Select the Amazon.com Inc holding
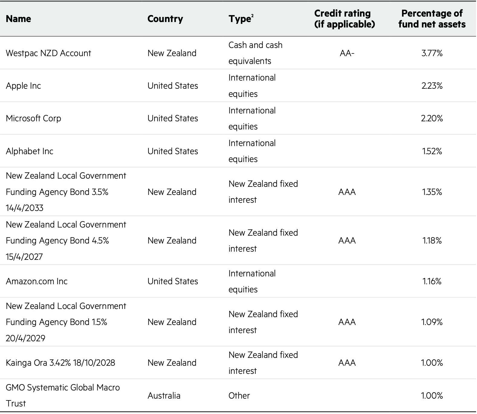477x414 pixels. [x=37, y=281]
